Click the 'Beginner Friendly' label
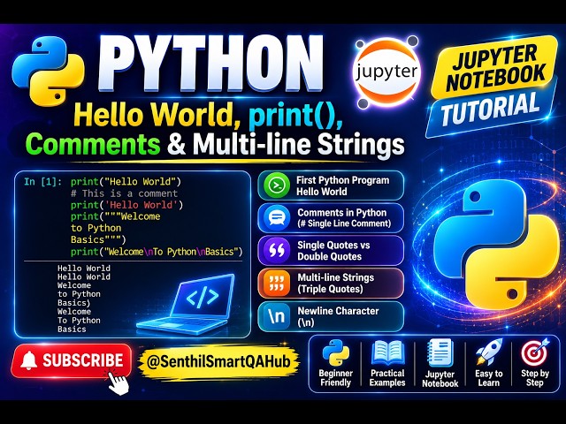 [x=336, y=378]
